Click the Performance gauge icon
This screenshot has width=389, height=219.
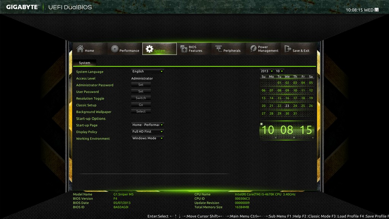click(115, 49)
